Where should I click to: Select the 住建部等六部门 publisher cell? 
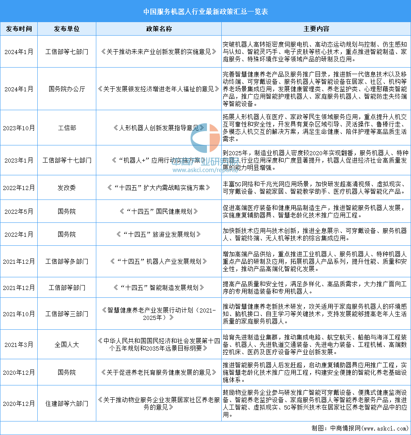click(67, 403)
